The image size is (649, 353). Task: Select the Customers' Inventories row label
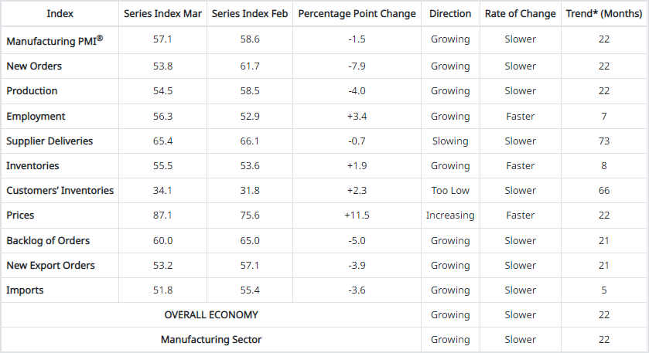pos(60,191)
